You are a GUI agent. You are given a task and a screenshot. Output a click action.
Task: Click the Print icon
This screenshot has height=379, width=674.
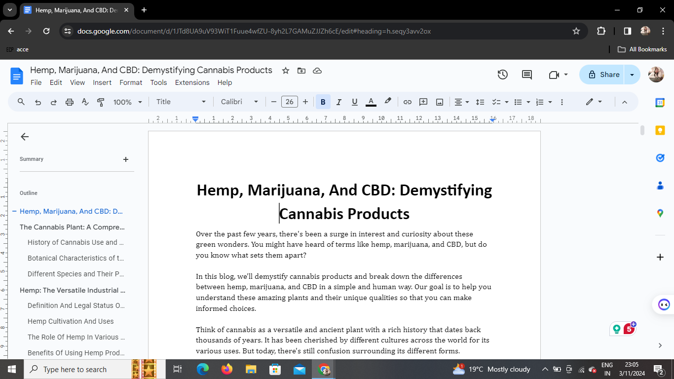[70, 102]
